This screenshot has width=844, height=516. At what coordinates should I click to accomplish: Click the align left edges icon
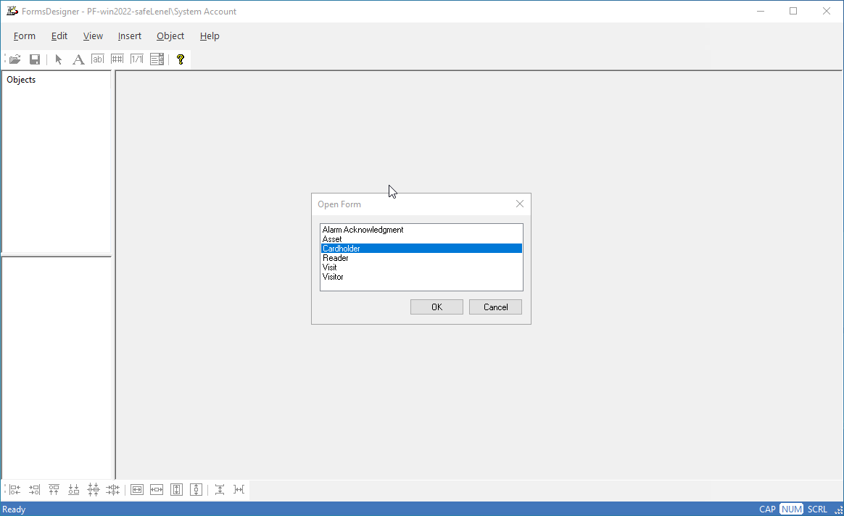point(15,490)
